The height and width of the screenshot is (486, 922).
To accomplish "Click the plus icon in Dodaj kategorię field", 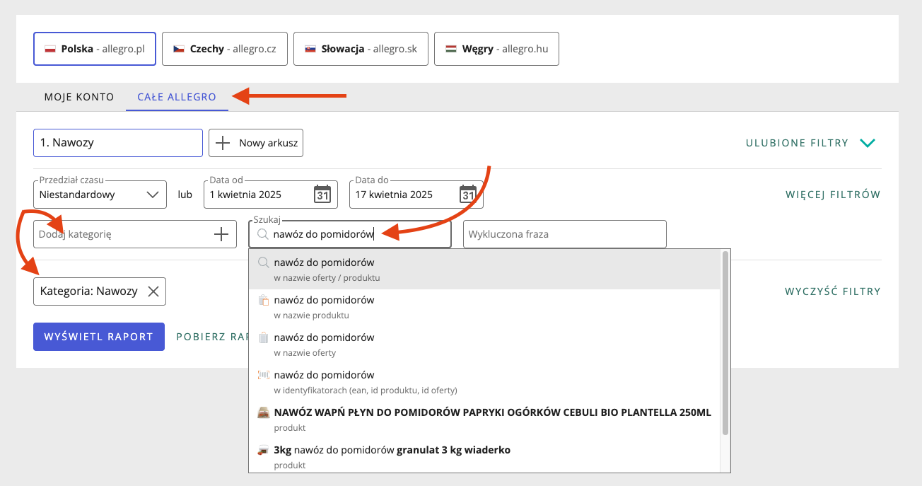I will coord(223,234).
